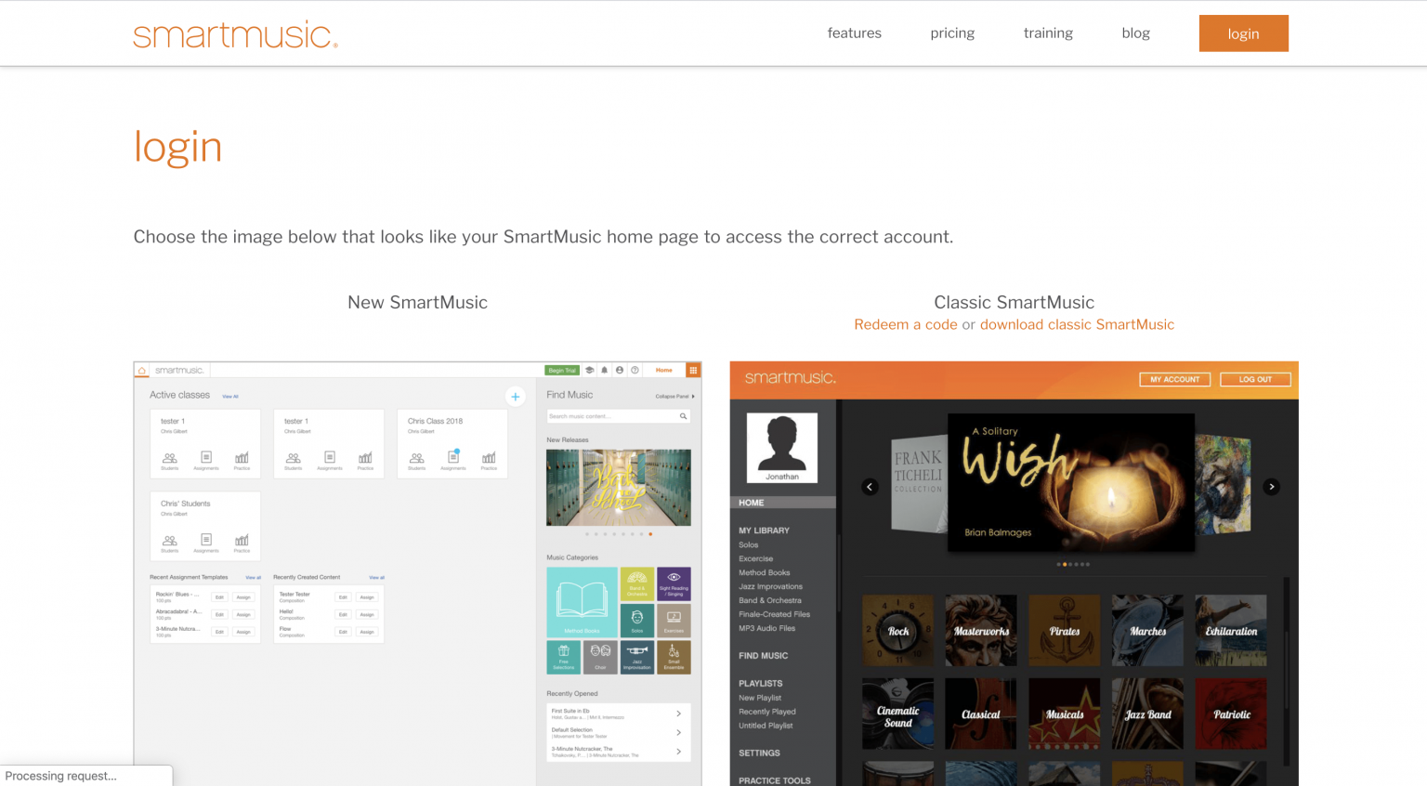Open the Chris Class 2018 class card

coord(452,444)
